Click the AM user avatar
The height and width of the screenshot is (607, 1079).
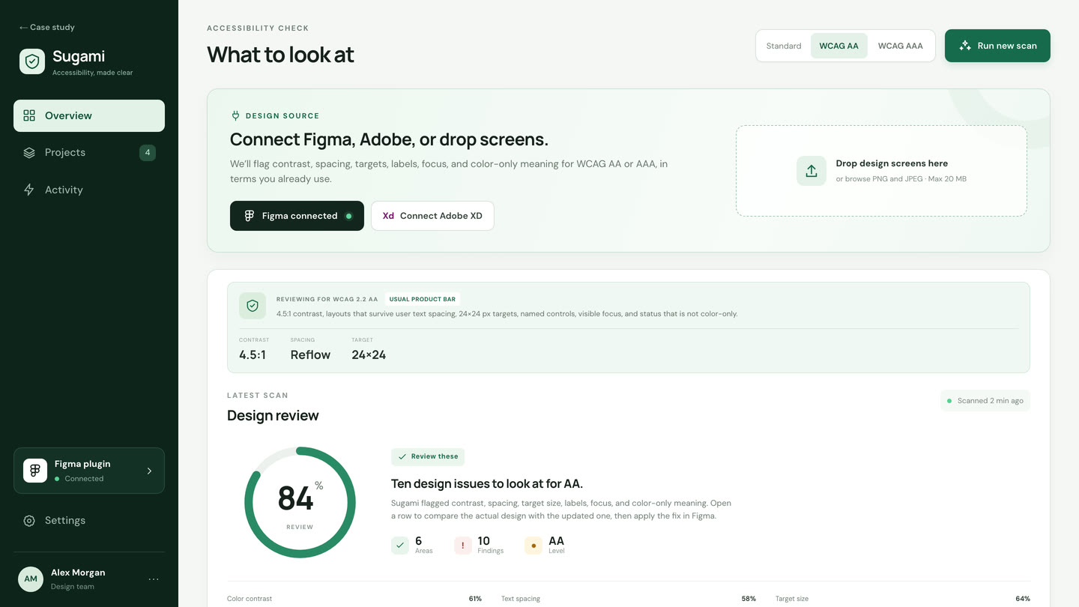31,579
